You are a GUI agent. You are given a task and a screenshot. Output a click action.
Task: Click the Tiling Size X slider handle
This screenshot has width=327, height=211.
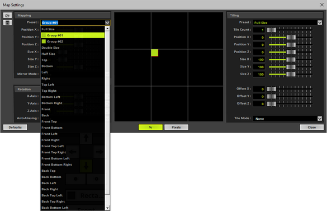(x=291, y=59)
